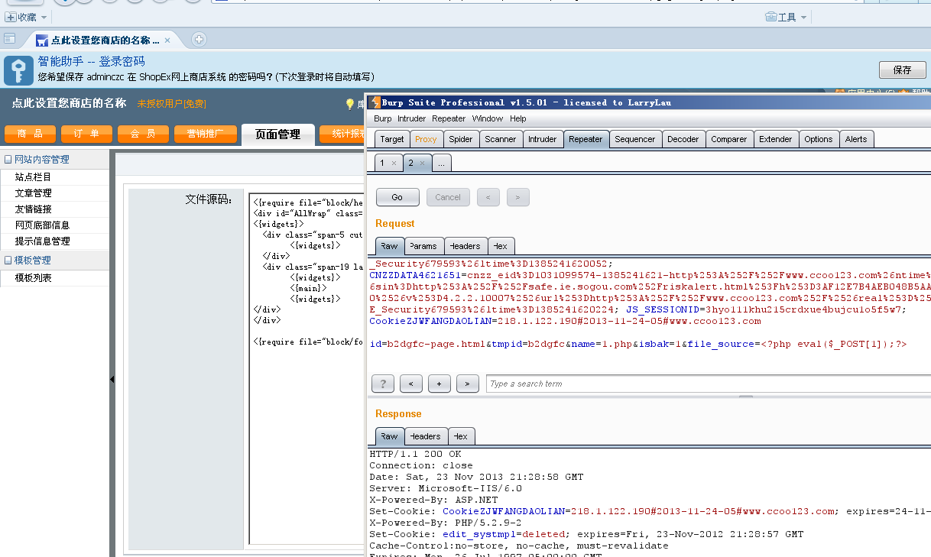This screenshot has height=557, width=931.
Task: Find next search match button
Action: point(467,384)
